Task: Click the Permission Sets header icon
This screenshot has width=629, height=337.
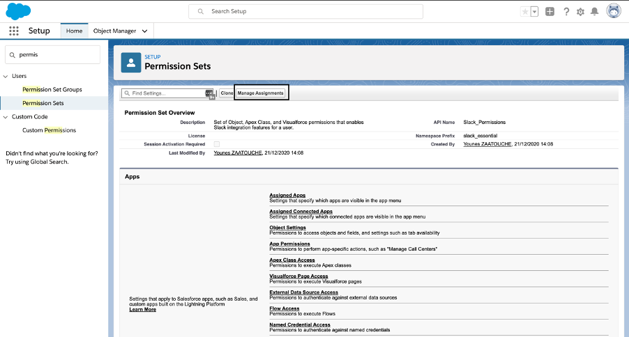Action: coord(131,63)
